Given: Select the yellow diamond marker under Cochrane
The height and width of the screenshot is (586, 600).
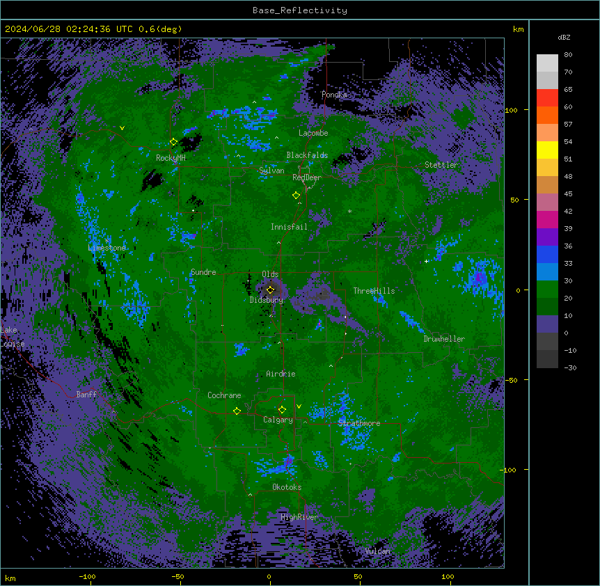Looking at the screenshot, I should click(x=237, y=411).
